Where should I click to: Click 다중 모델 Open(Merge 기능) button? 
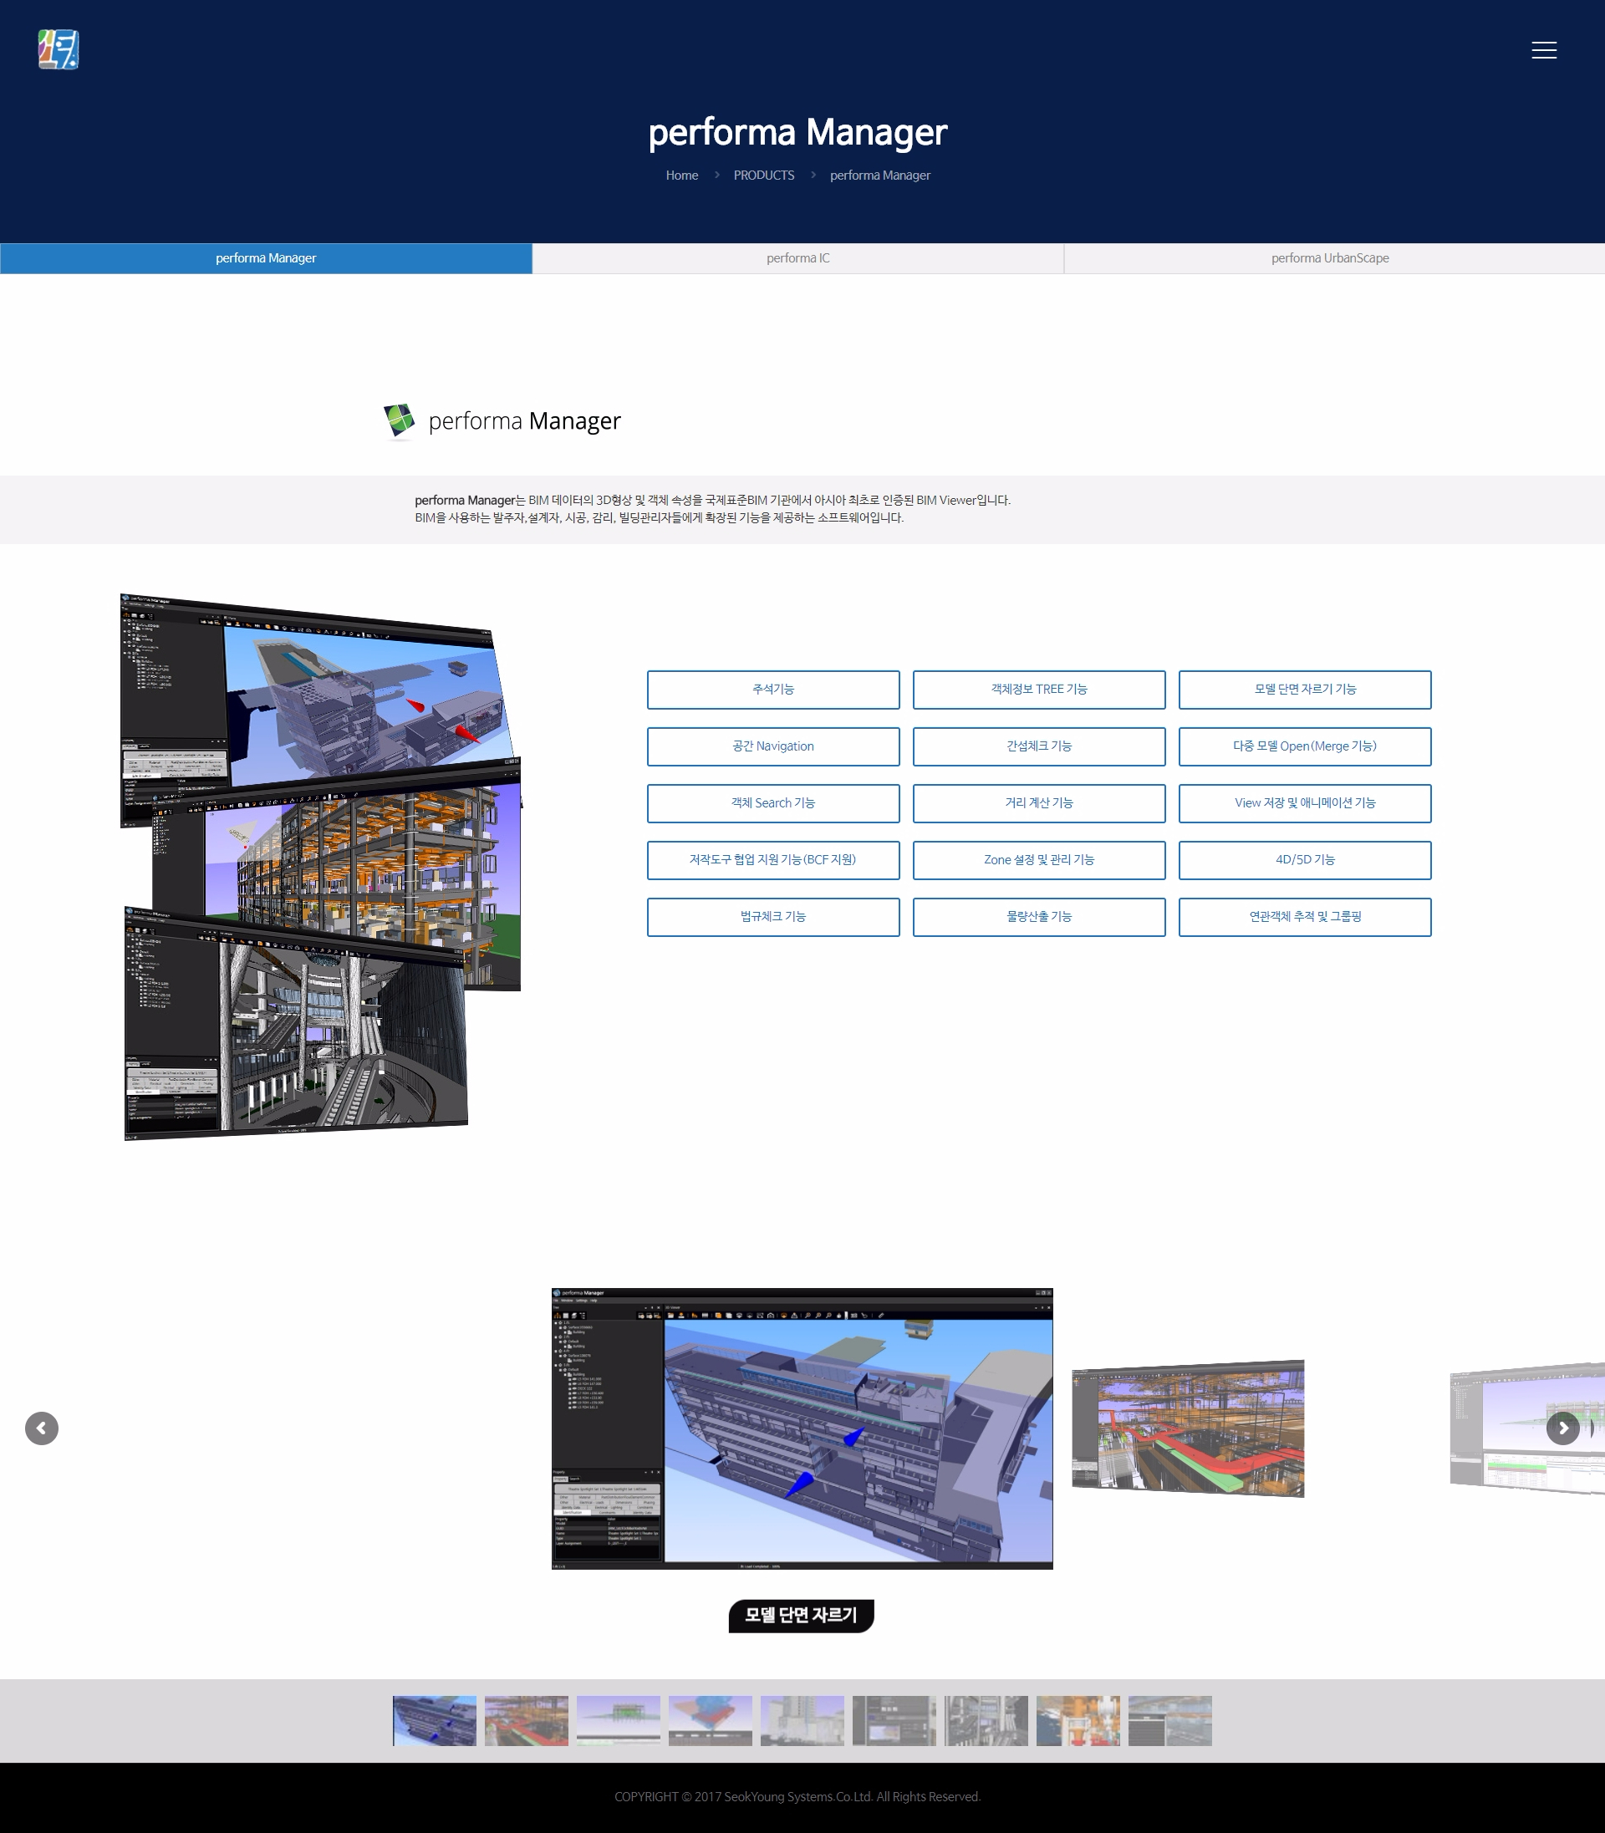pyautogui.click(x=1305, y=746)
